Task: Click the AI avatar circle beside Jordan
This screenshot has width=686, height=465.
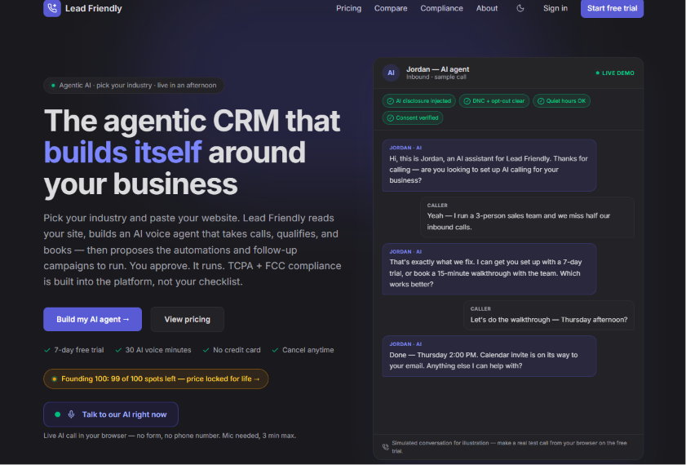Action: point(391,73)
